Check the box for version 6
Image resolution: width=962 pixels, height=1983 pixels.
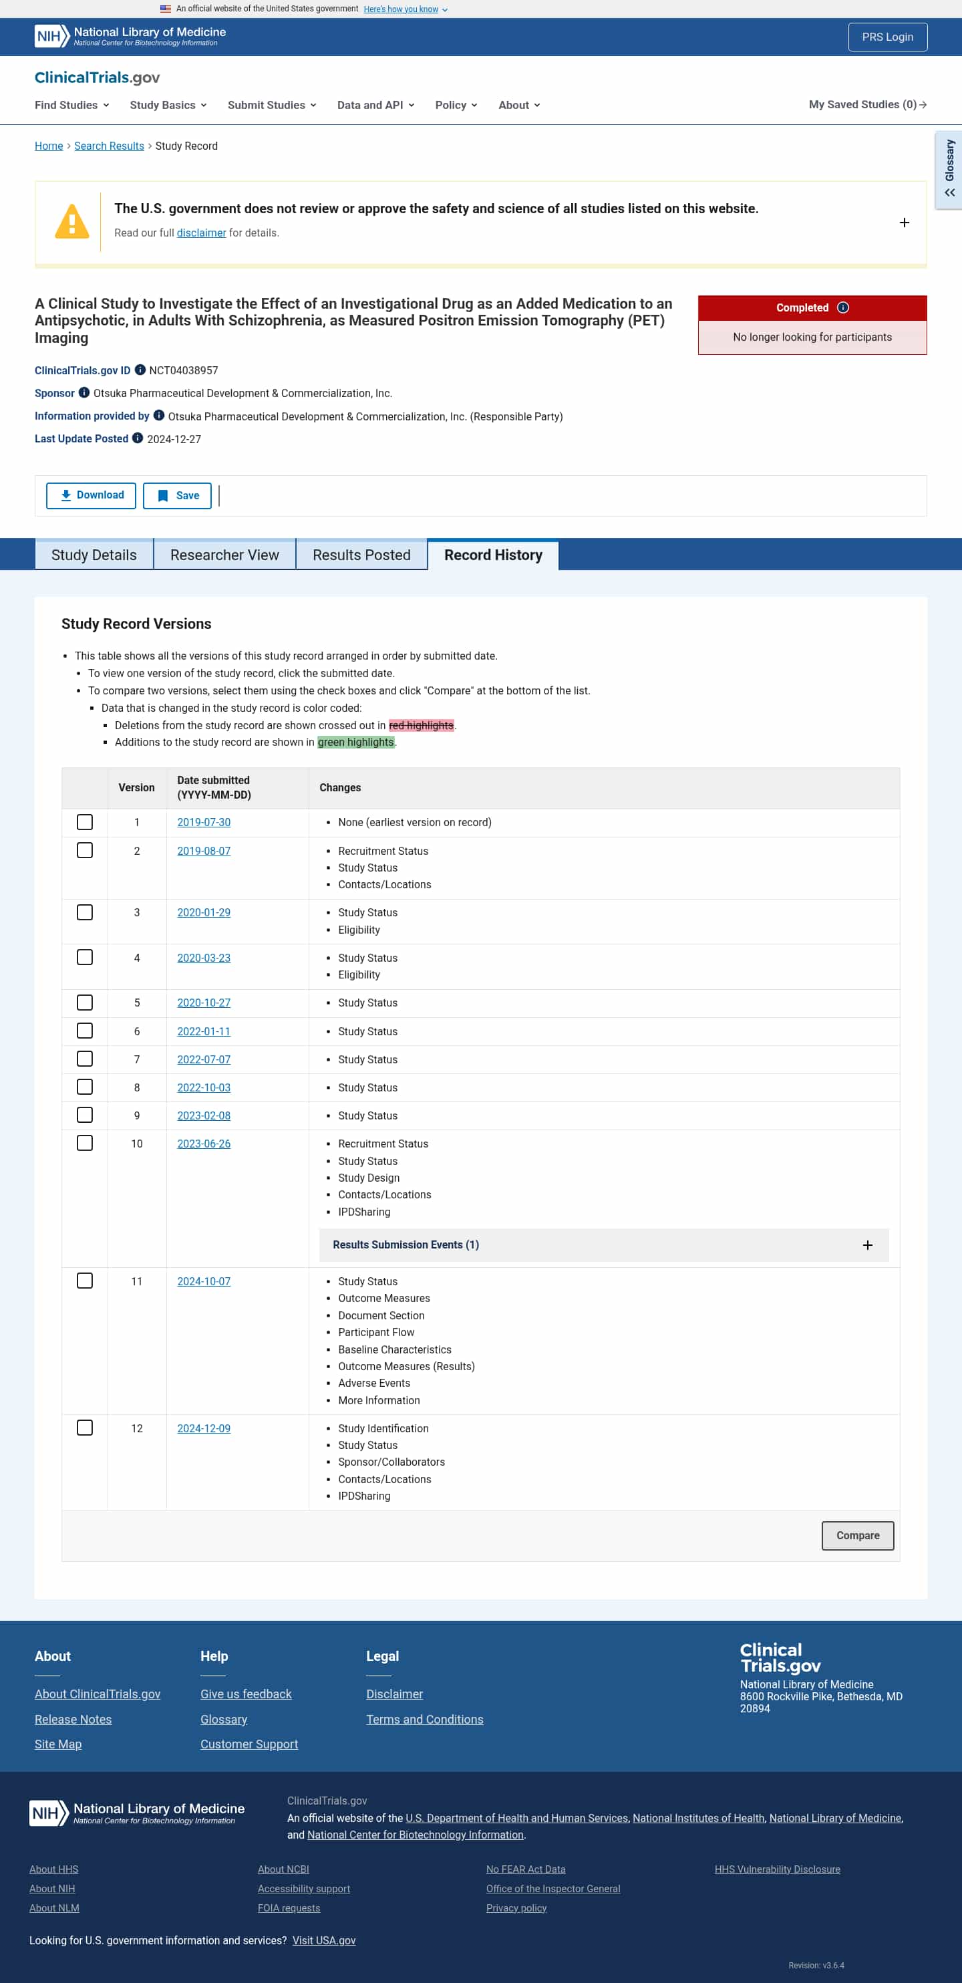click(x=85, y=1031)
